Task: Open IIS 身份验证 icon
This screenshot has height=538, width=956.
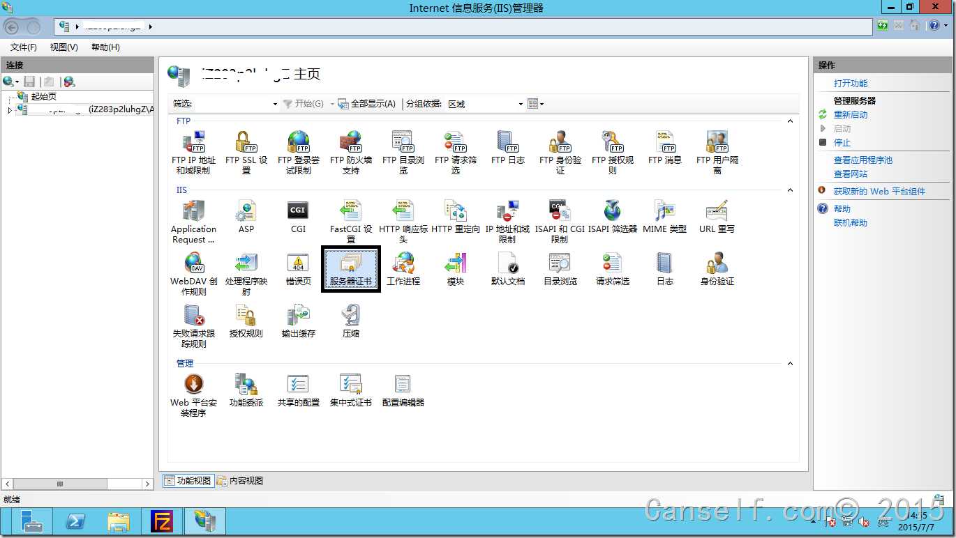Action: tap(717, 268)
